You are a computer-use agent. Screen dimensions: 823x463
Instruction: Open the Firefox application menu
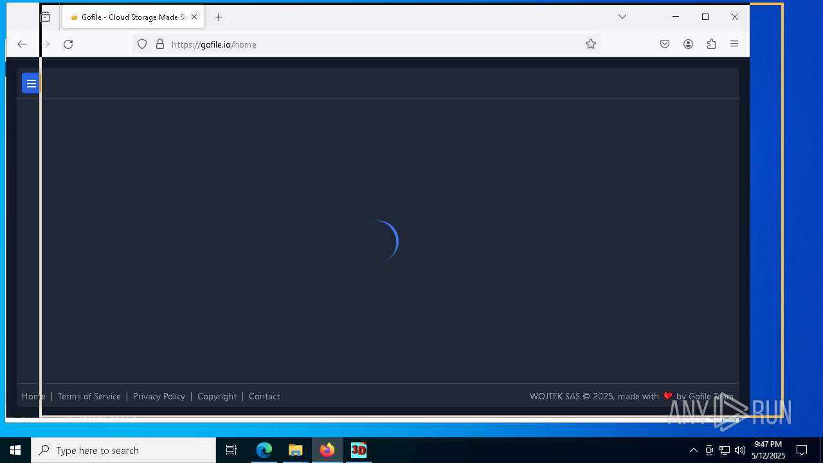coord(734,44)
